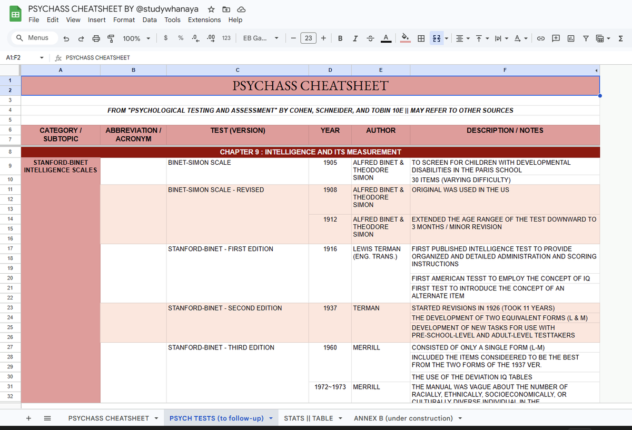
Task: Open the text color picker
Action: tap(386, 38)
